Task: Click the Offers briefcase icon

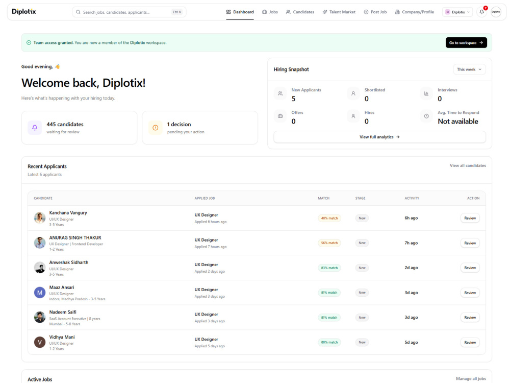Action: click(280, 116)
